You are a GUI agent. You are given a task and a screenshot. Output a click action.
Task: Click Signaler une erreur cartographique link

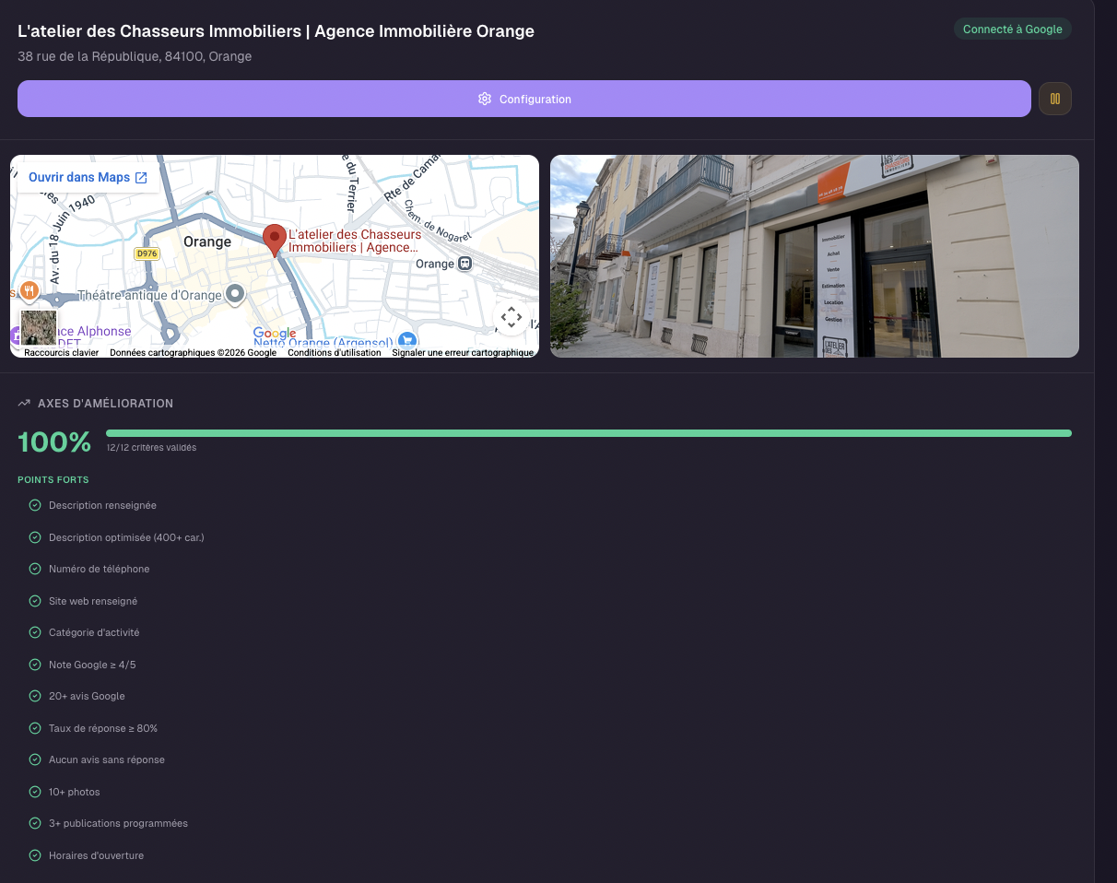click(x=463, y=352)
